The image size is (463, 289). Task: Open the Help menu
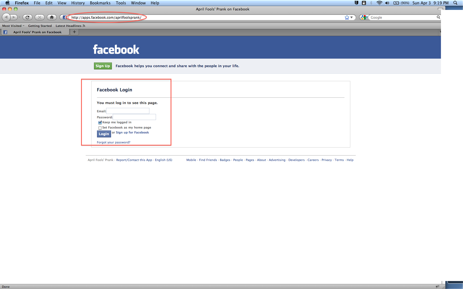click(x=155, y=3)
